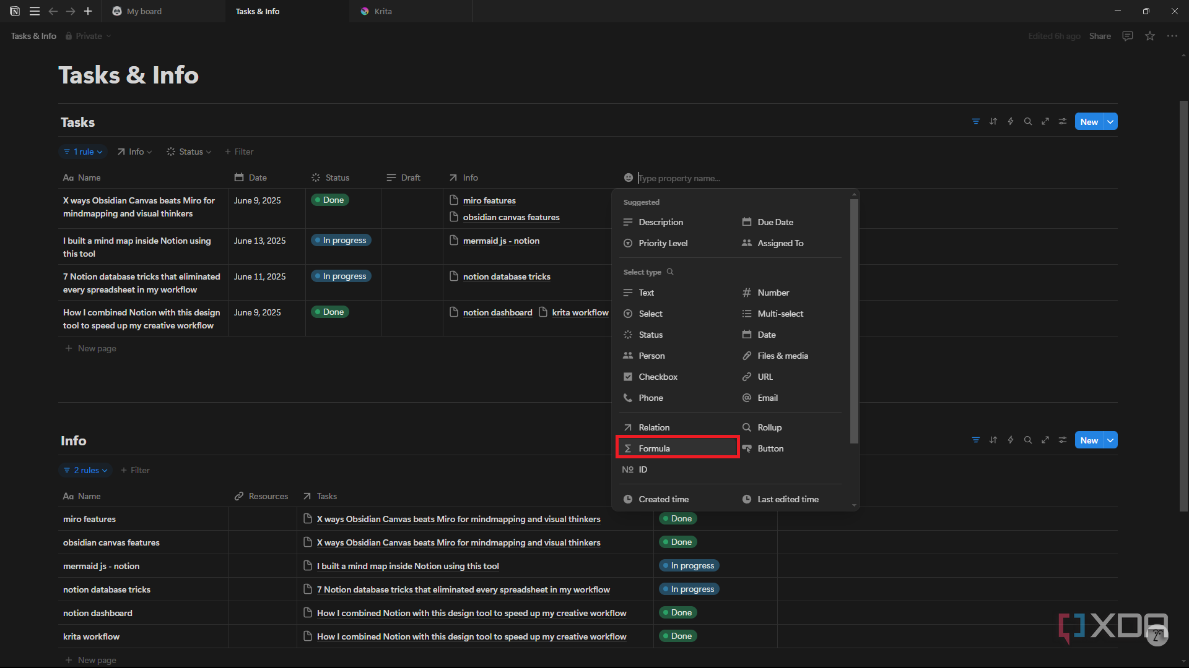Viewport: 1189px width, 668px height.
Task: Star this page as a favorite
Action: [1150, 36]
